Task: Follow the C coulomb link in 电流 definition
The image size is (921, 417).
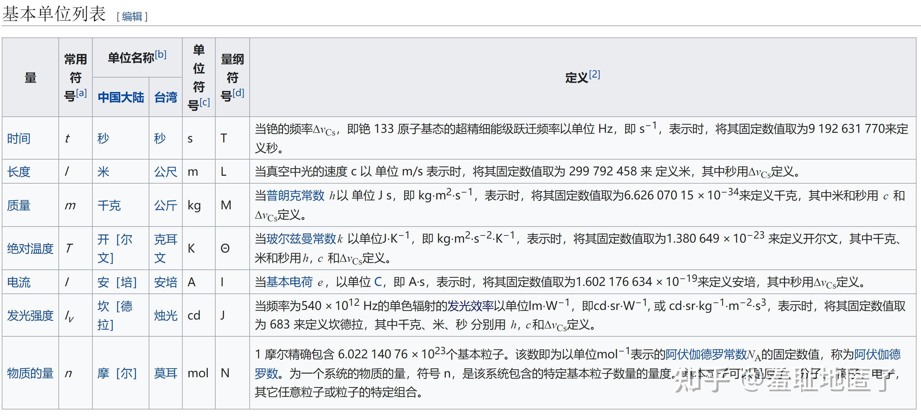Action: click(x=378, y=282)
